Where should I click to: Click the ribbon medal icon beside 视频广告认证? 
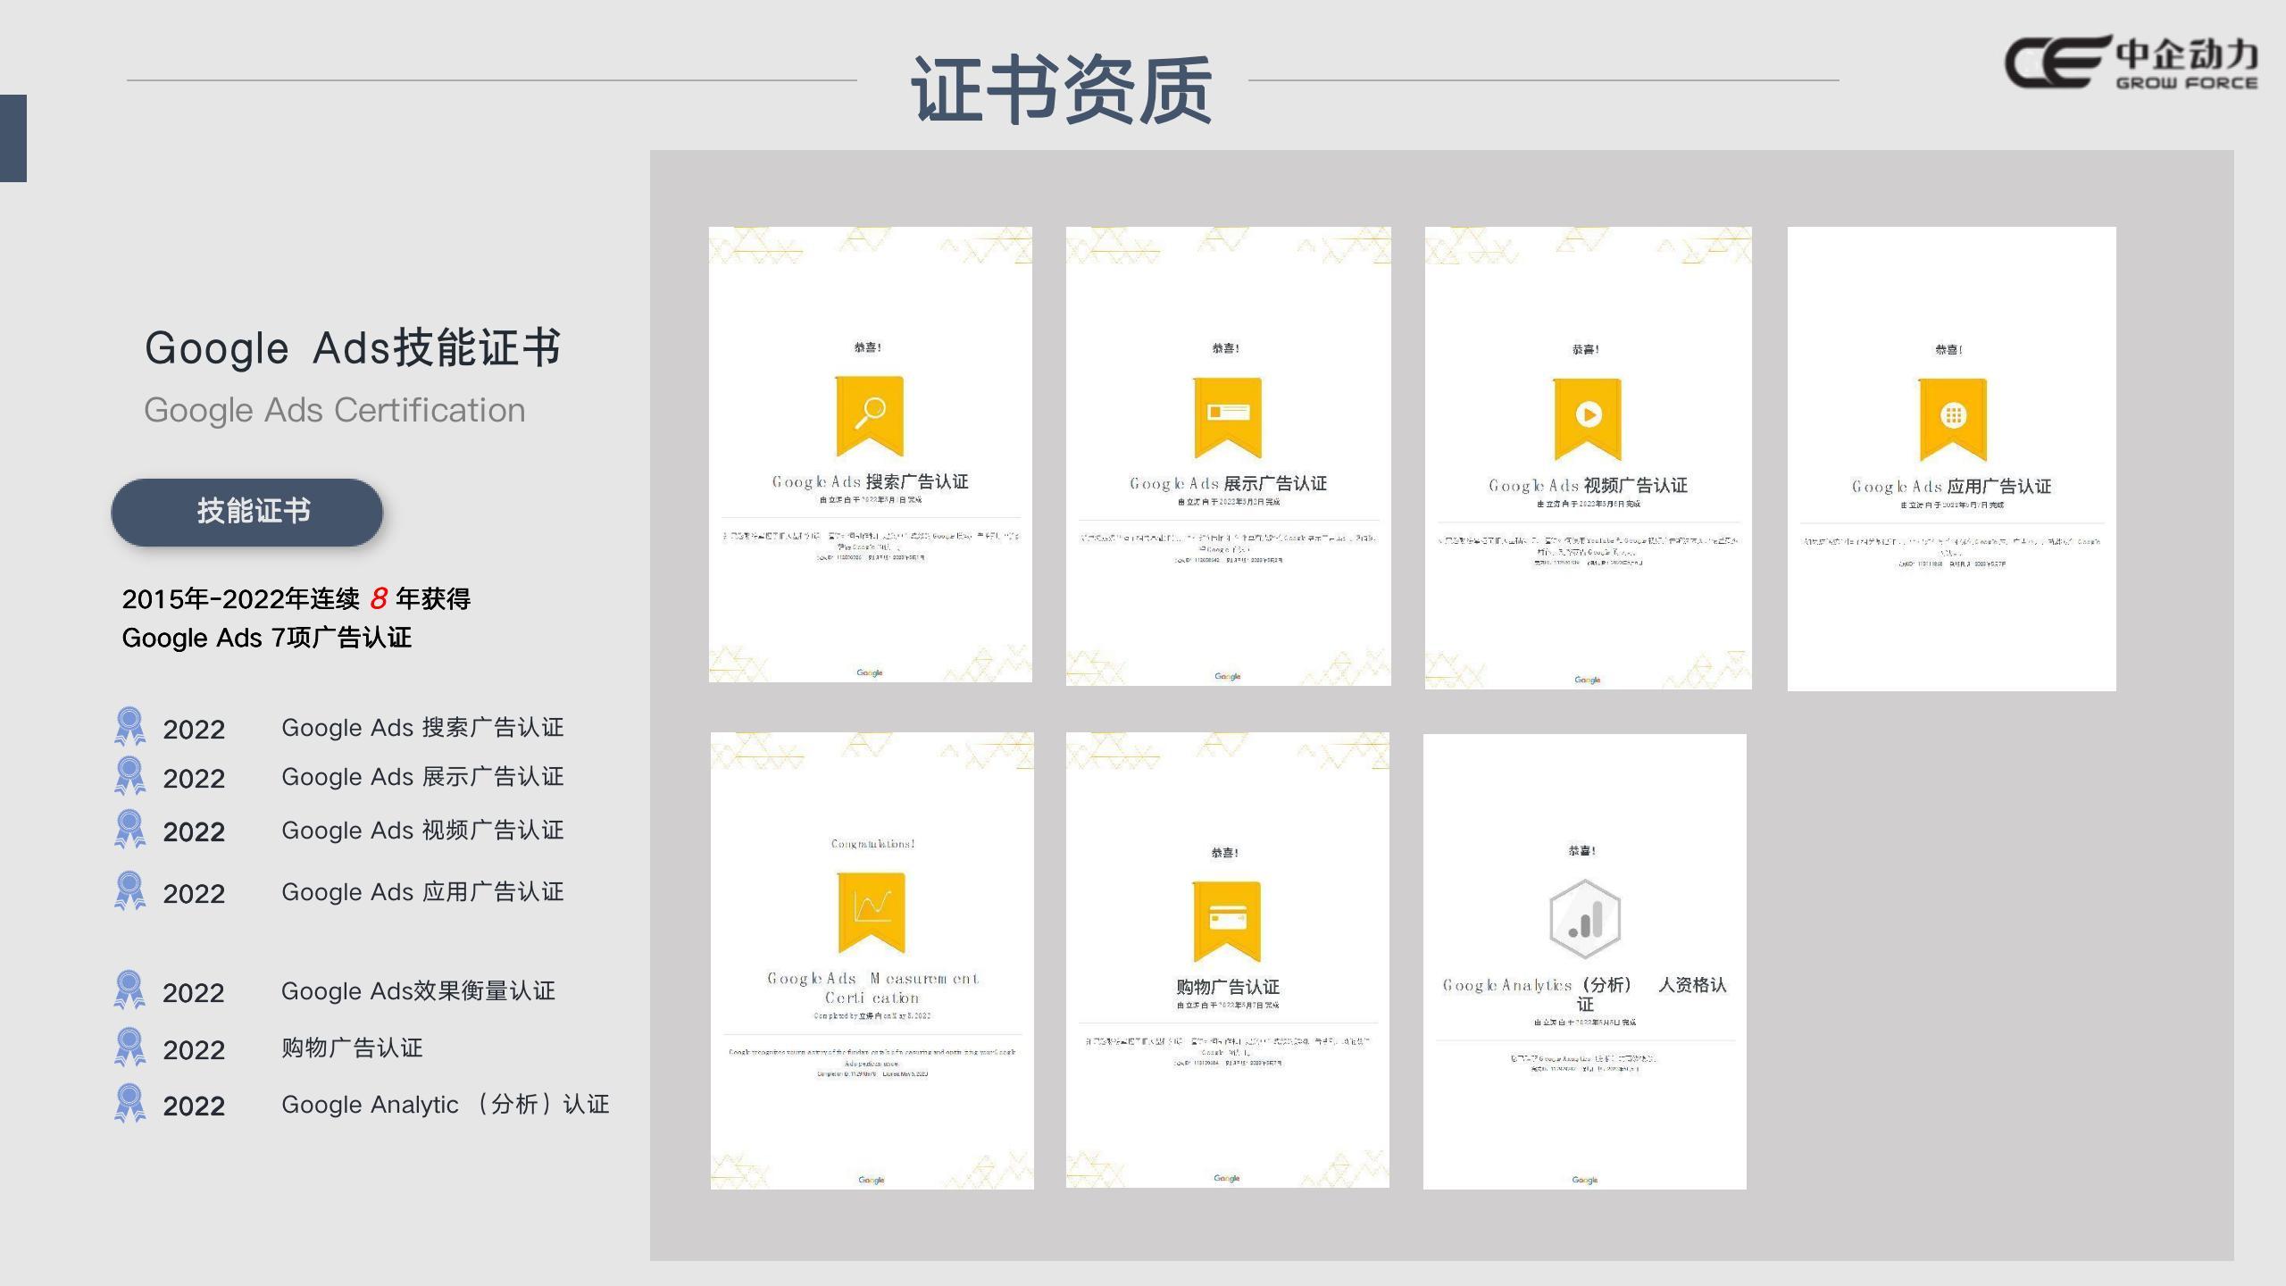coord(129,830)
